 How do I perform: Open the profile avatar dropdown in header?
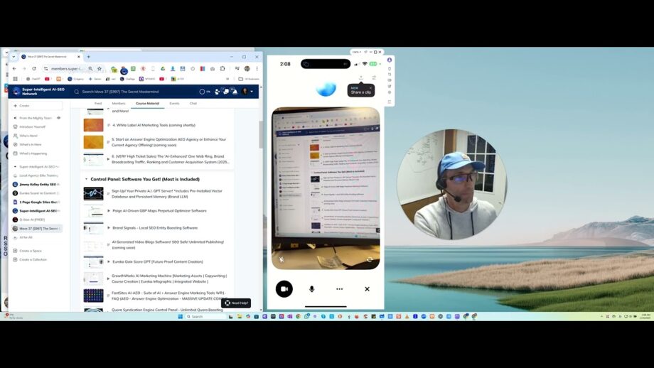pyautogui.click(x=247, y=91)
